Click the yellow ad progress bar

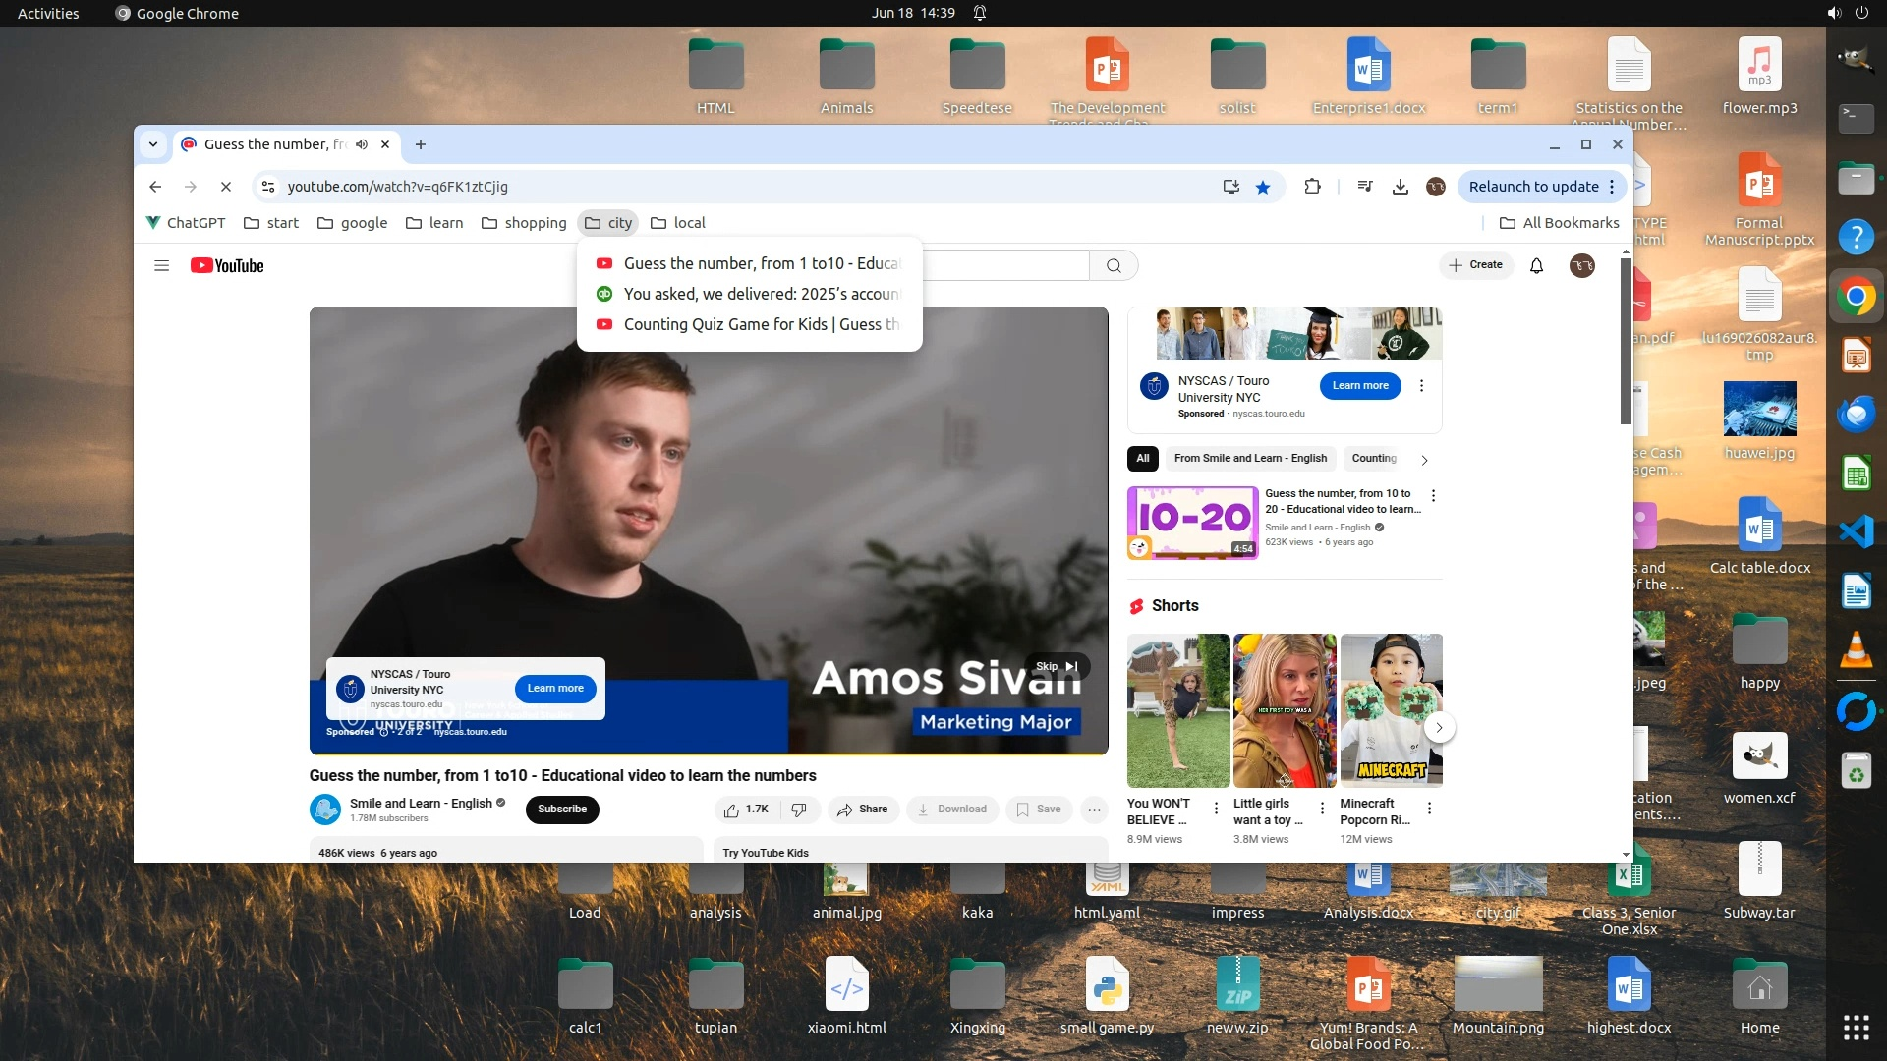(x=708, y=754)
